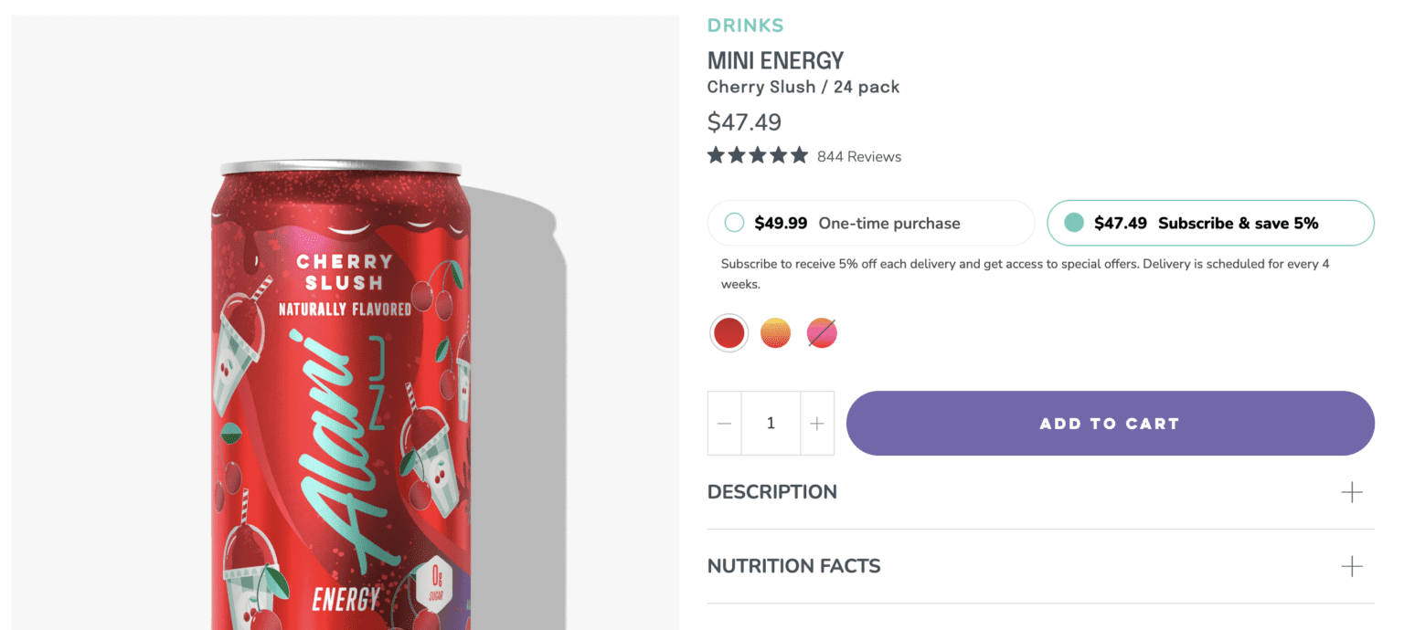Expand the DESCRIPTION section plus icon
The width and height of the screenshot is (1404, 630).
(1351, 491)
